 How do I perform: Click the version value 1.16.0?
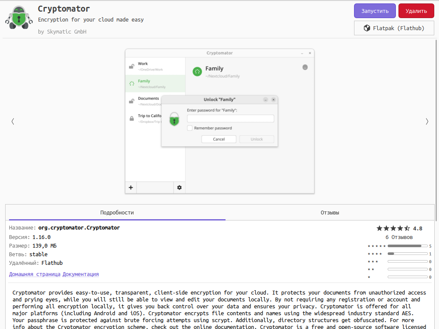41,237
